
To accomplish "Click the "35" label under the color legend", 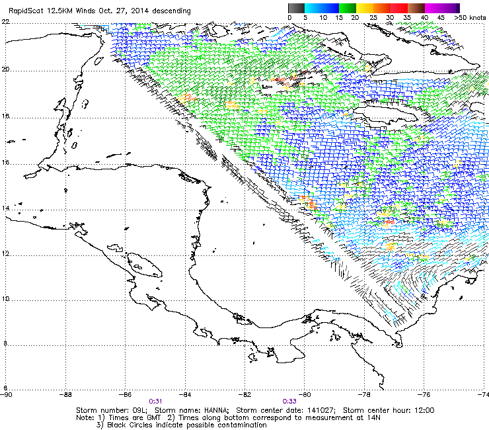I will [x=407, y=18].
